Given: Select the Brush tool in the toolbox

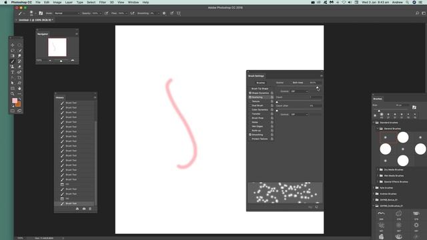Looking at the screenshot, I should [13, 61].
